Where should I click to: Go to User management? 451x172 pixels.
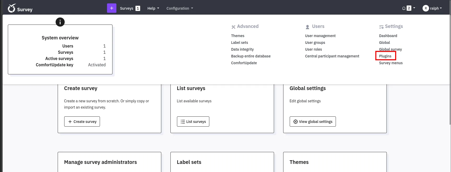(320, 36)
